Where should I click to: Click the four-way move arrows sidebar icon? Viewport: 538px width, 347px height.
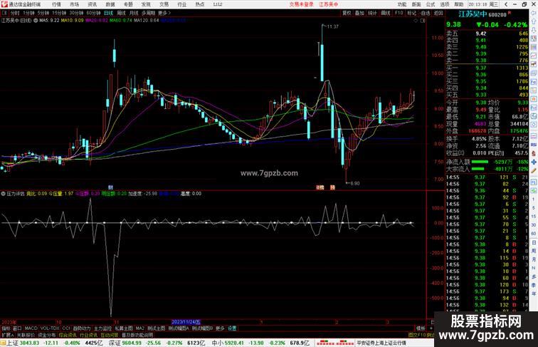(x=534, y=162)
